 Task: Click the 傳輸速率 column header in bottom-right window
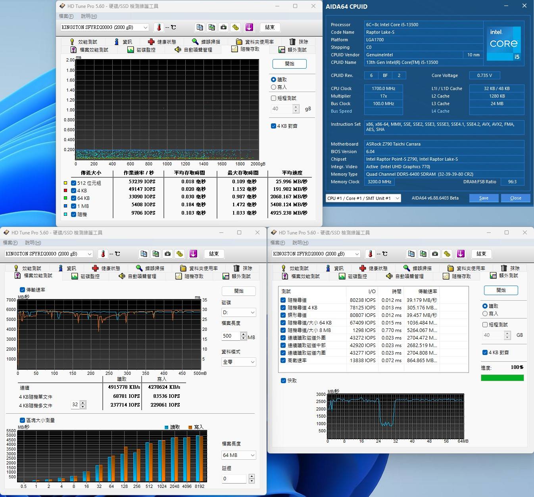coord(428,292)
